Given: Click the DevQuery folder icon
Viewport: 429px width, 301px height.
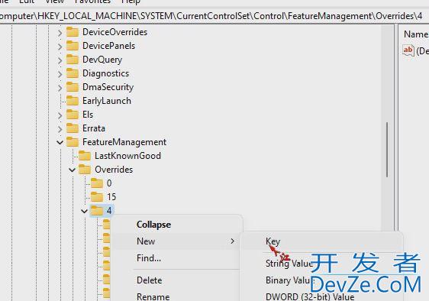Looking at the screenshot, I should pos(73,60).
